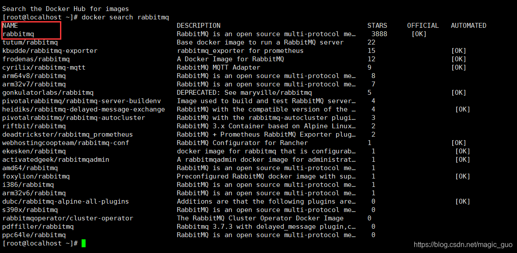Select the ppc64le/rabbitmq image name

point(34,235)
